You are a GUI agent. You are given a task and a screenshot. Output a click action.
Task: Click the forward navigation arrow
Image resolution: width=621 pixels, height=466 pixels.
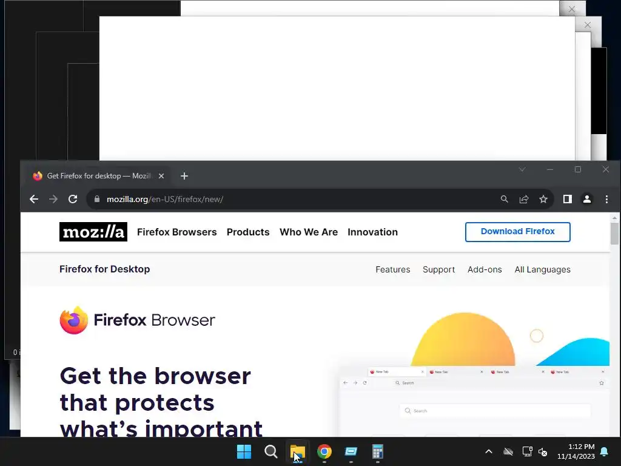(x=53, y=199)
